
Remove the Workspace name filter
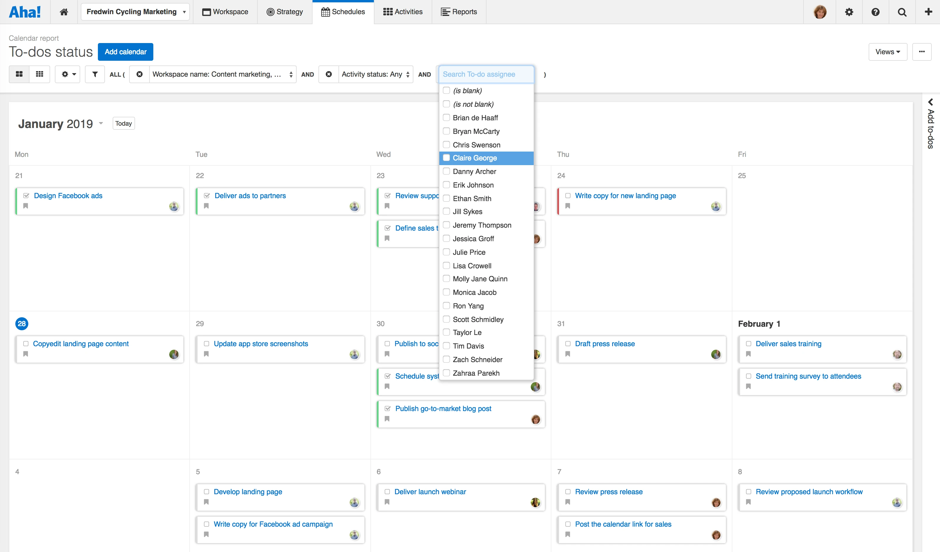point(139,74)
